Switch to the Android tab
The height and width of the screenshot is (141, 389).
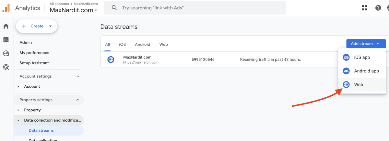point(143,45)
